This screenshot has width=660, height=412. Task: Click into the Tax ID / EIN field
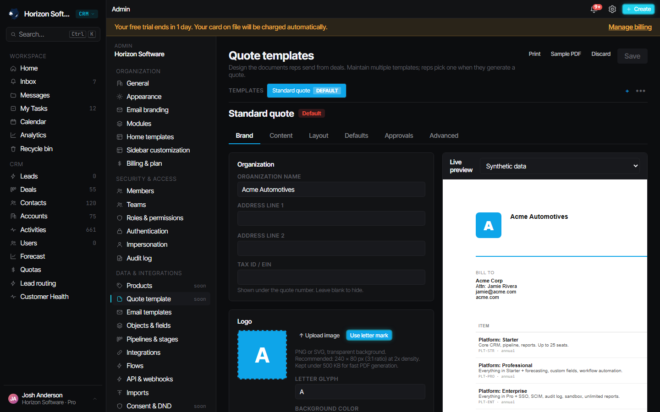(331, 277)
